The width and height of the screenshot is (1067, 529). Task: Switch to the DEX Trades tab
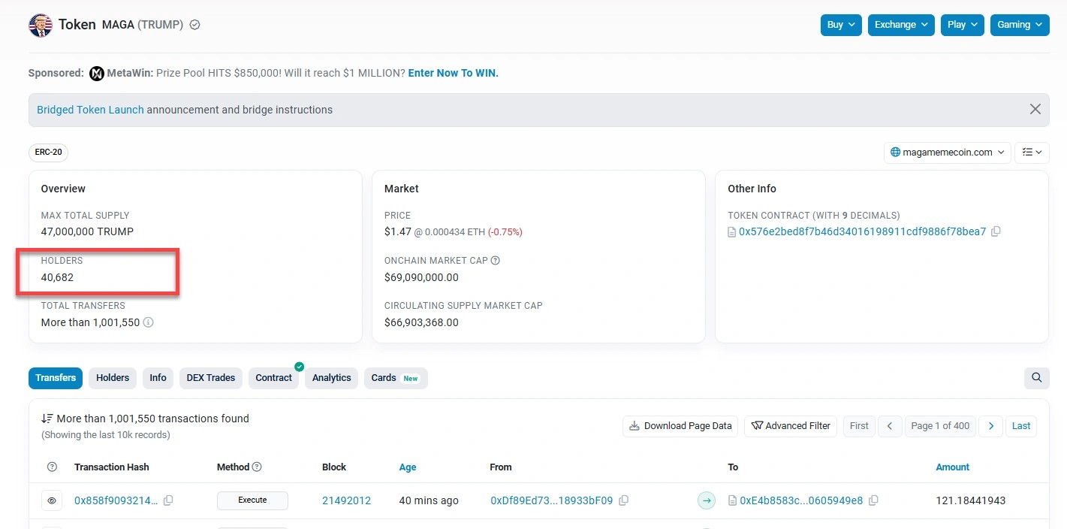click(210, 378)
